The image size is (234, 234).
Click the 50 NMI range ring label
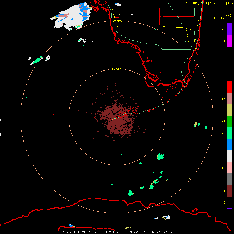pos(117,69)
